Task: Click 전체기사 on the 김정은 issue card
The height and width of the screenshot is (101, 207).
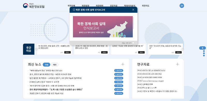Action: coord(141,52)
